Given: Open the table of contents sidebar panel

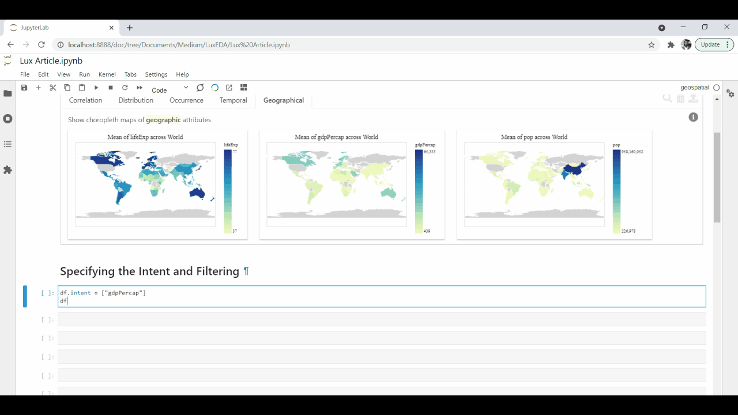Looking at the screenshot, I should pyautogui.click(x=7, y=144).
